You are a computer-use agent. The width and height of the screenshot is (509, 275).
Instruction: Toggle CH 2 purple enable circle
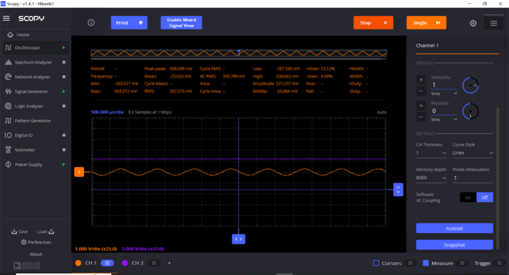pyautogui.click(x=125, y=263)
